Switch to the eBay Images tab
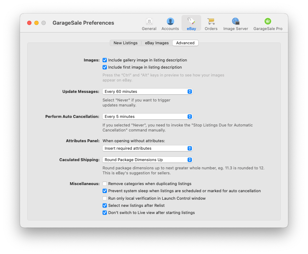 pyautogui.click(x=157, y=43)
